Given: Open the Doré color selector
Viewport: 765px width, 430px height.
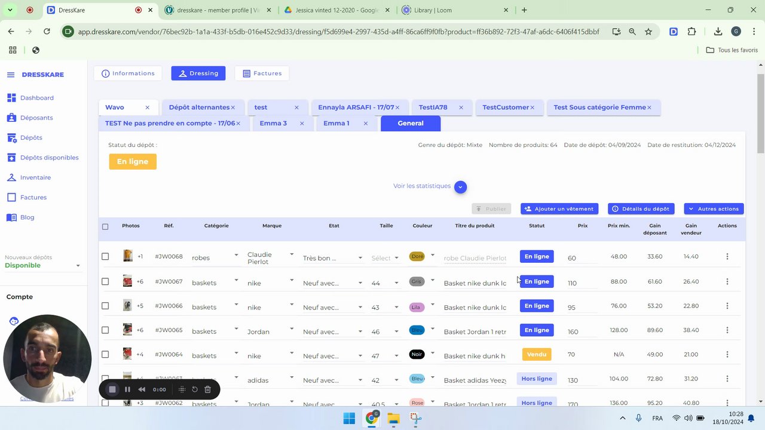Looking at the screenshot, I should [x=421, y=257].
